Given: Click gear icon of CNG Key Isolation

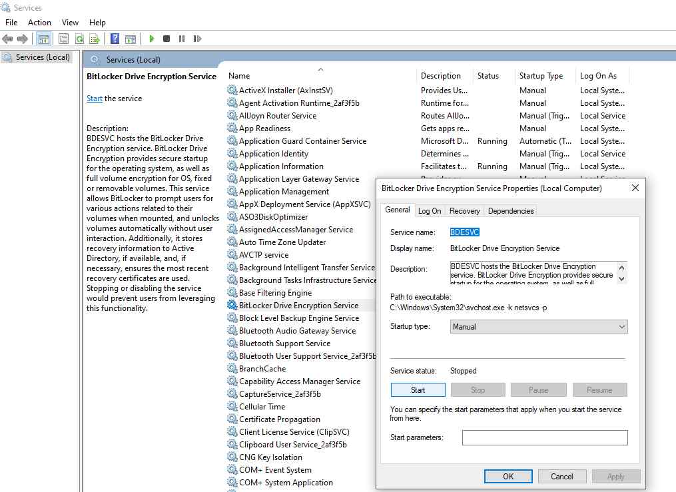Looking at the screenshot, I should click(x=232, y=457).
